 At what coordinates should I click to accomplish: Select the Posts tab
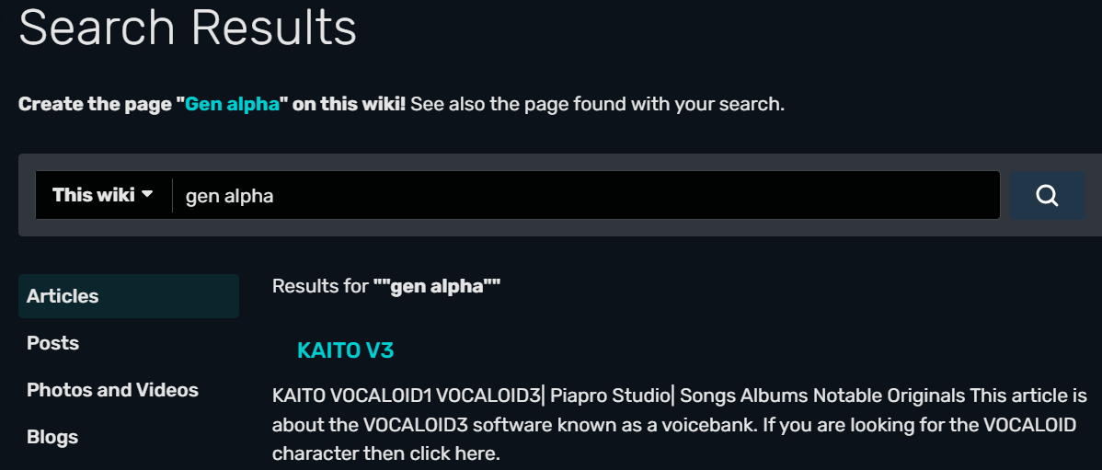click(x=52, y=343)
